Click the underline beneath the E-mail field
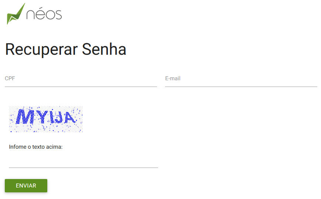 (241, 87)
